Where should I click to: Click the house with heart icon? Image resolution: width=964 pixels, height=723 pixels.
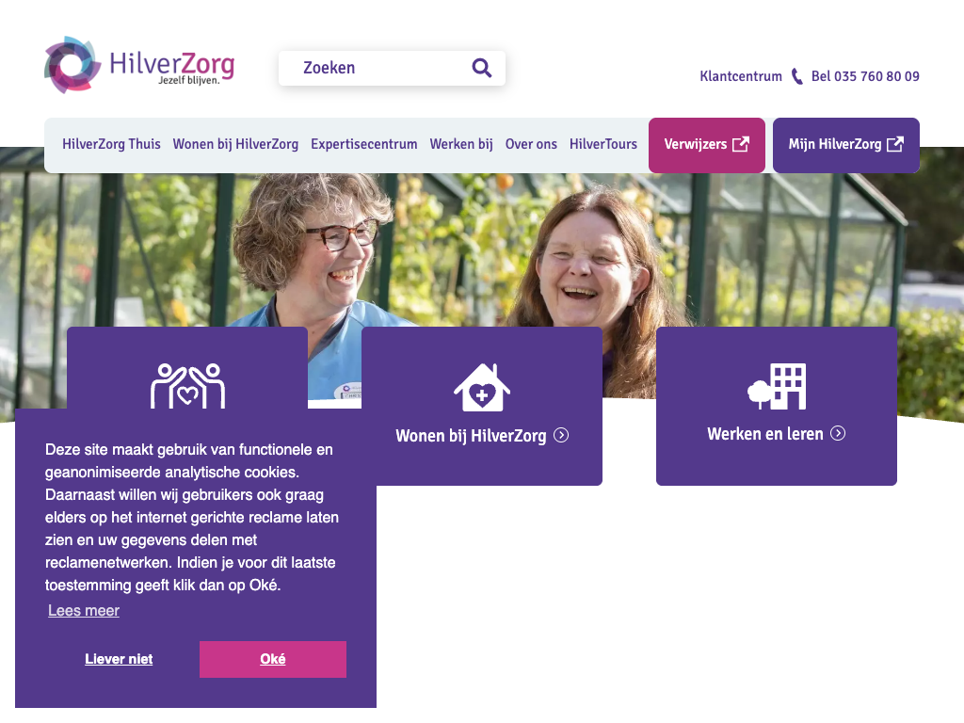pos(482,387)
